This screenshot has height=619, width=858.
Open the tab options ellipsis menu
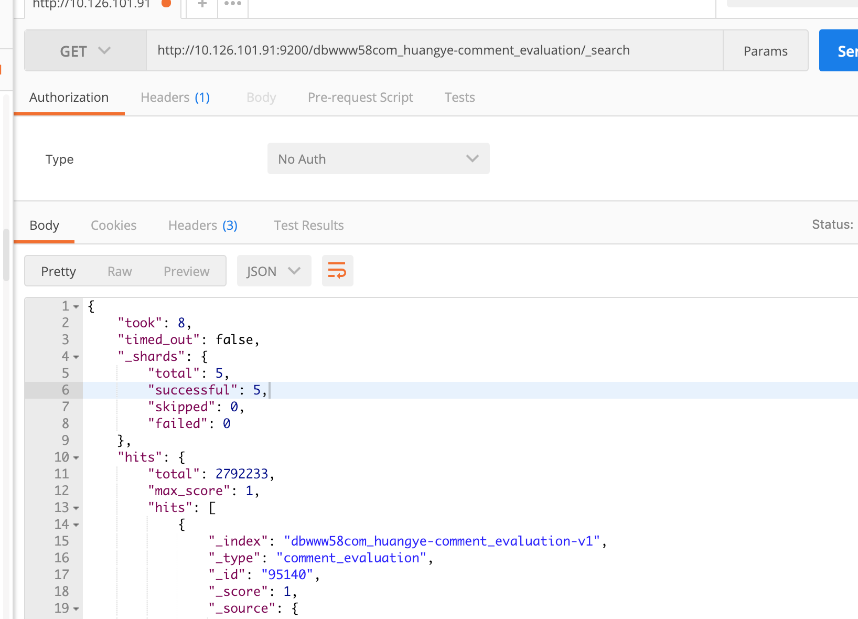tap(233, 4)
